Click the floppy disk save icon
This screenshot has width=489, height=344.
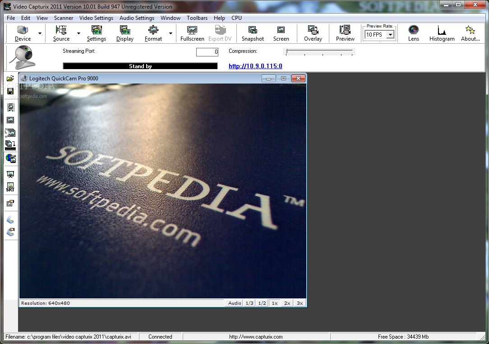pos(10,91)
